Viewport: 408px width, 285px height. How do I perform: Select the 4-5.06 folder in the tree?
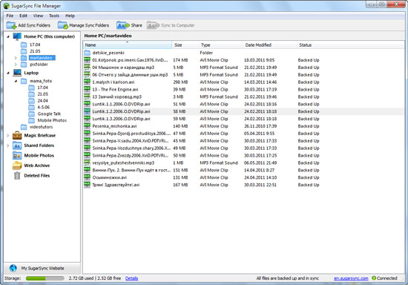pyautogui.click(x=44, y=107)
